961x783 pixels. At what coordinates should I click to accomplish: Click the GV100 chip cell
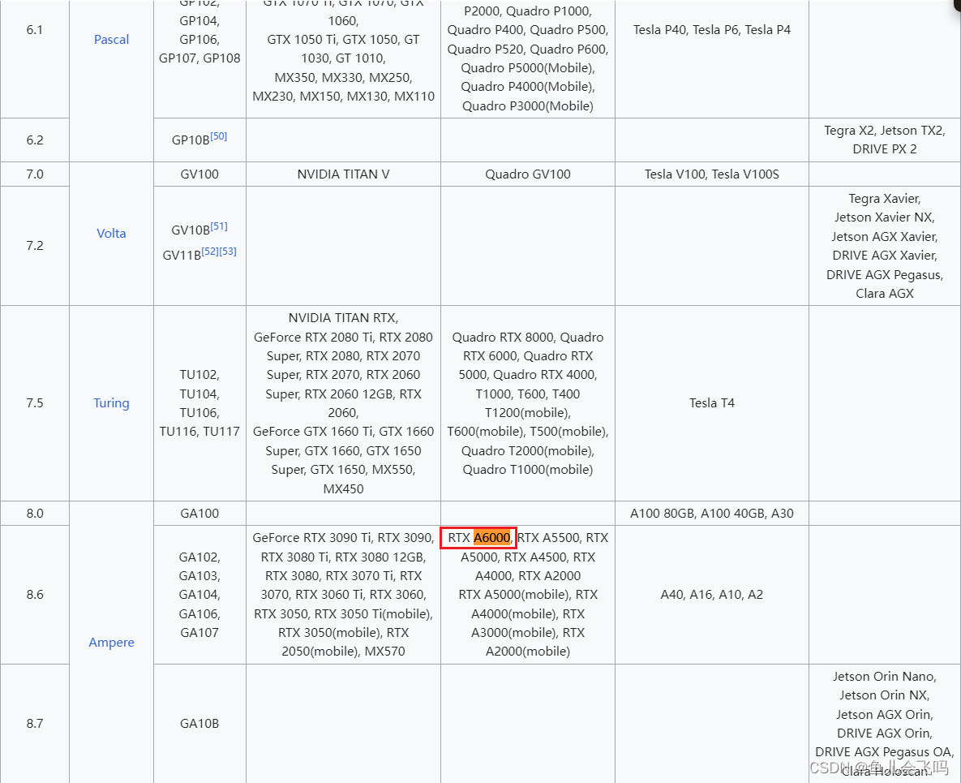(x=199, y=174)
